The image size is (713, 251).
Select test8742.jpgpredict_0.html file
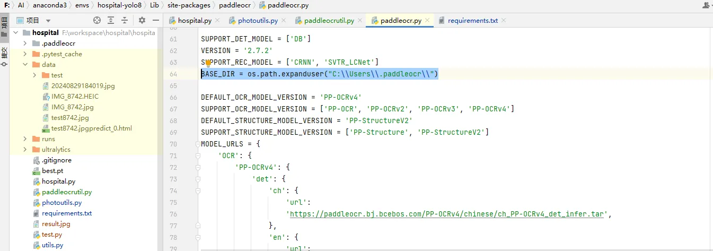click(92, 128)
